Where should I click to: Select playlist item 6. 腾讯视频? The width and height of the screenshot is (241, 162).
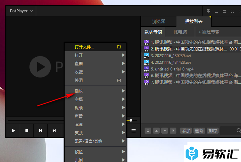191,75
